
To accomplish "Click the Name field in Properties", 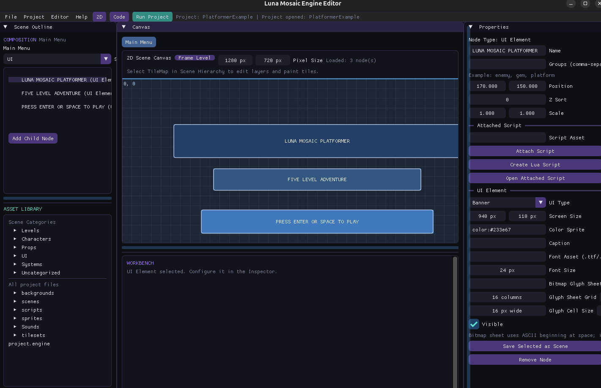I will click(x=508, y=51).
